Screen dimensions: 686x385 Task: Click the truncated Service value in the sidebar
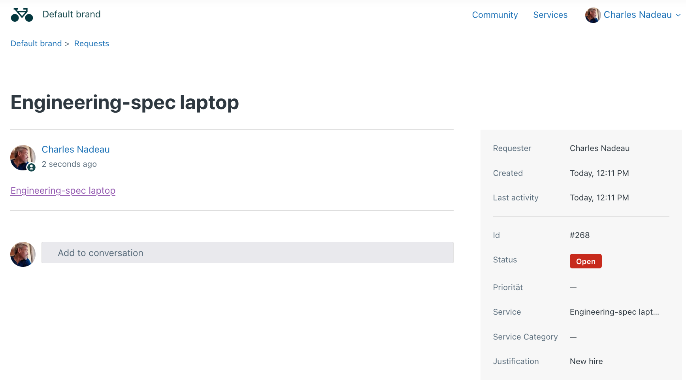[614, 312]
